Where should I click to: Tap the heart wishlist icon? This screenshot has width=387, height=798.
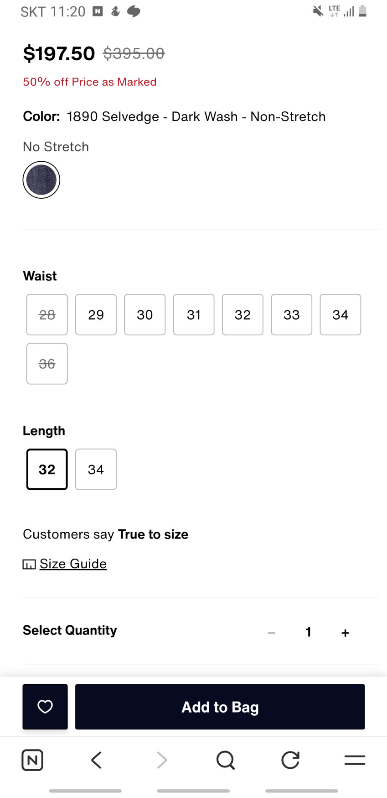click(x=45, y=707)
